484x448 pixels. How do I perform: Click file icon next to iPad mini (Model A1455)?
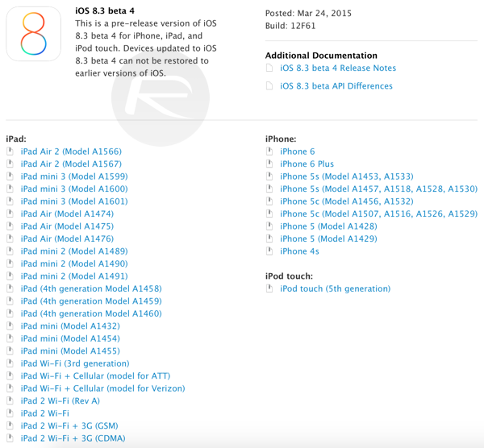tap(10, 351)
